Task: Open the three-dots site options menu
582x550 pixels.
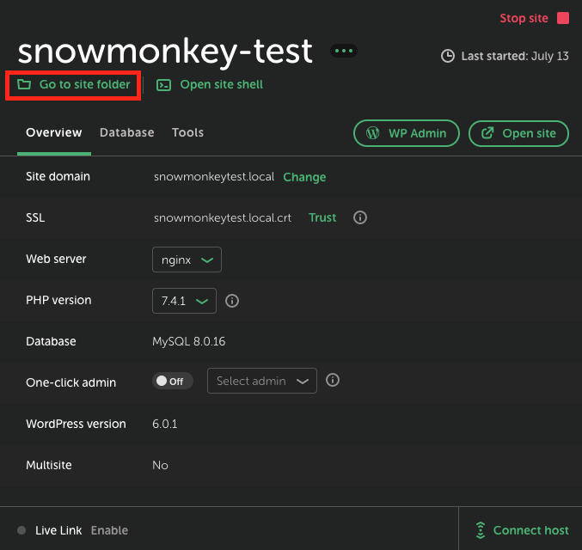Action: click(x=344, y=51)
